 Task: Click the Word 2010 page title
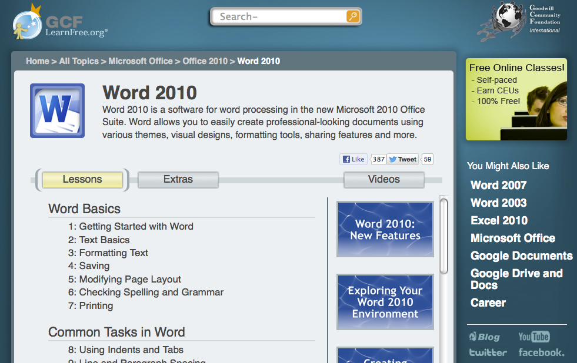coord(150,92)
